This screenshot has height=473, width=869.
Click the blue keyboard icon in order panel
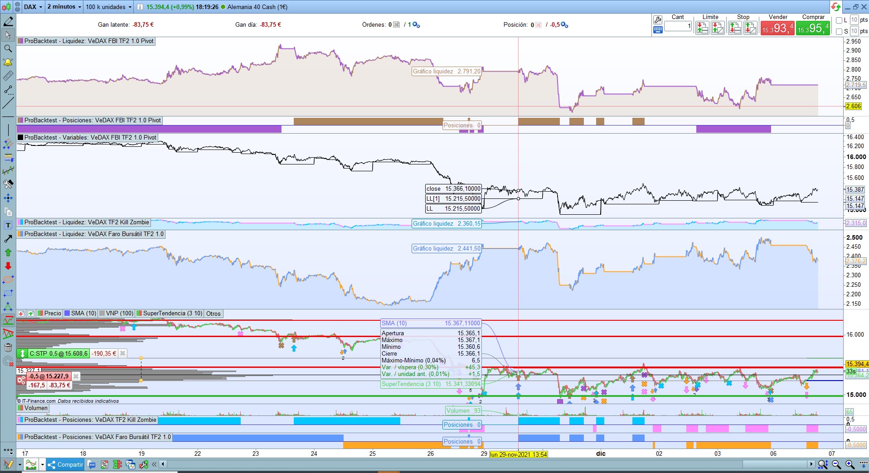tap(658, 30)
